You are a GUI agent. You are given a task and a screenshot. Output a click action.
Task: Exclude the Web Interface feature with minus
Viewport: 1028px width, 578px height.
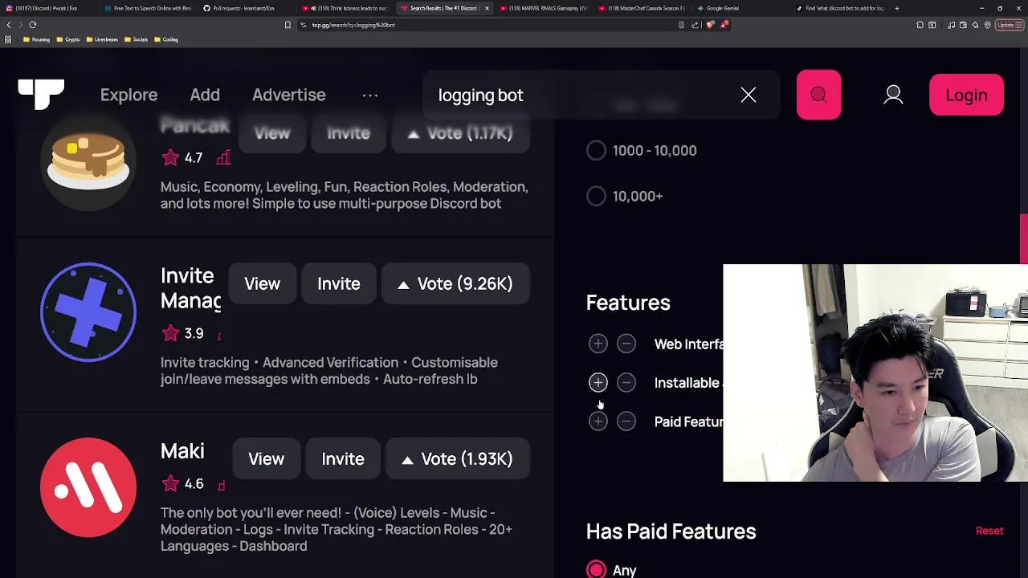(x=626, y=344)
